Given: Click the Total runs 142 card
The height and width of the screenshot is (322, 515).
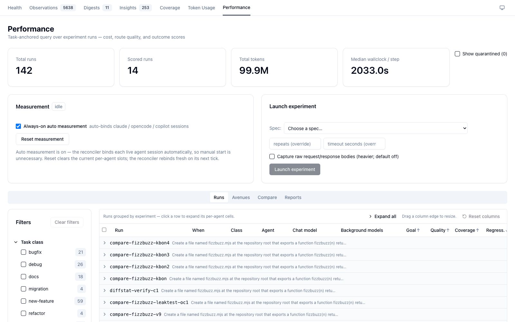Looking at the screenshot, I should pyautogui.click(x=61, y=67).
